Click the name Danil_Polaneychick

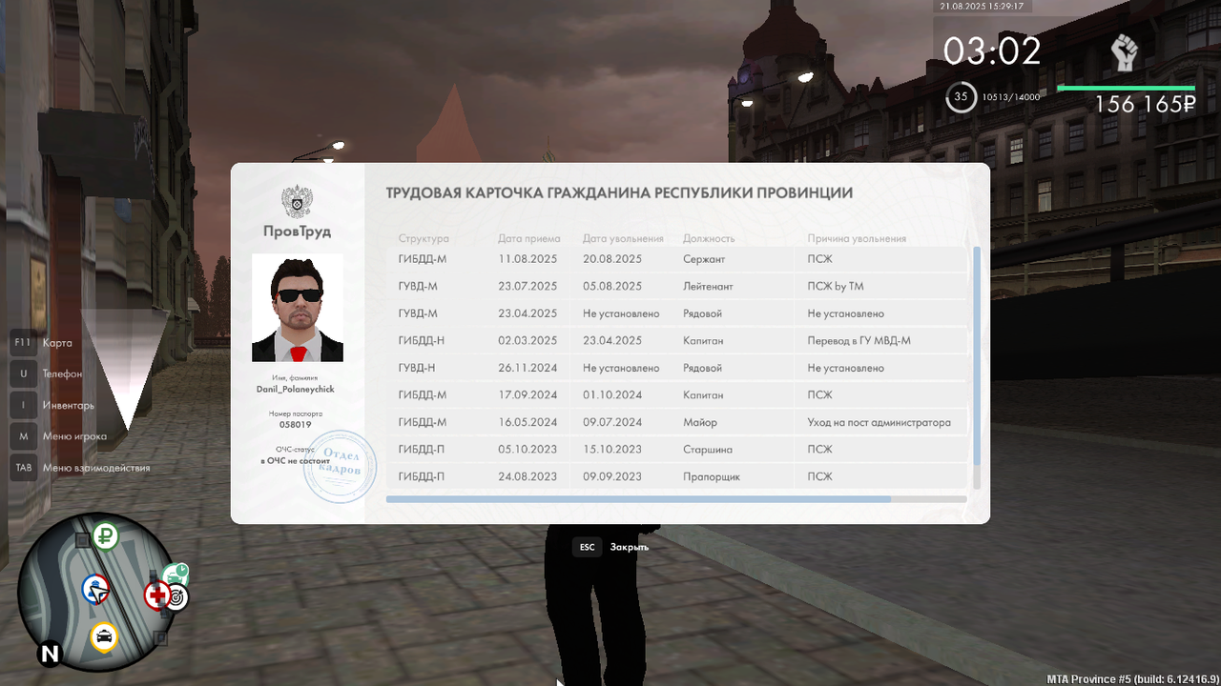click(296, 389)
